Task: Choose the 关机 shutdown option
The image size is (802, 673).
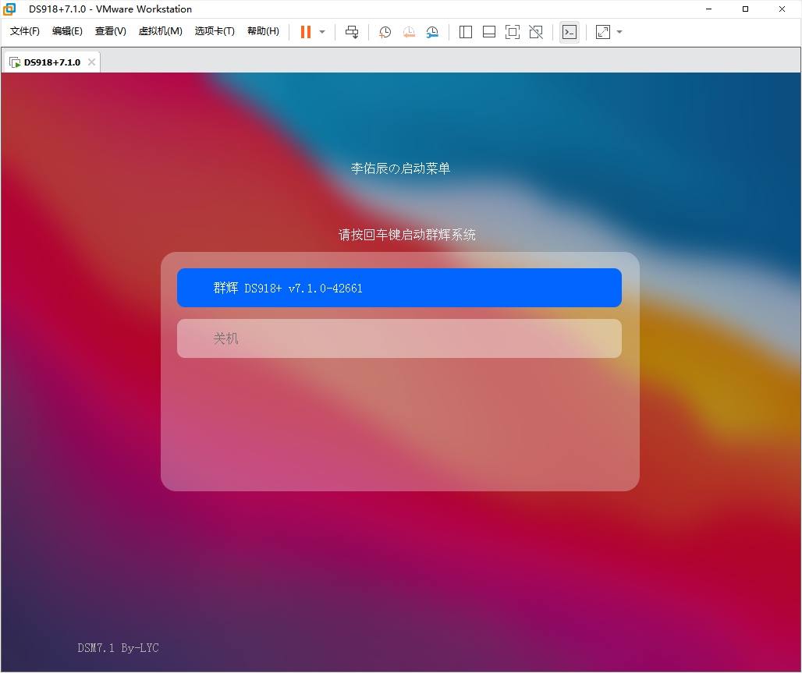Action: (x=399, y=338)
